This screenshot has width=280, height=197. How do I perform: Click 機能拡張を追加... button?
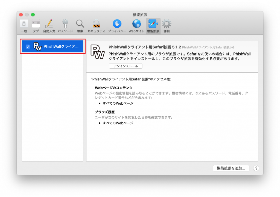pos(231,168)
